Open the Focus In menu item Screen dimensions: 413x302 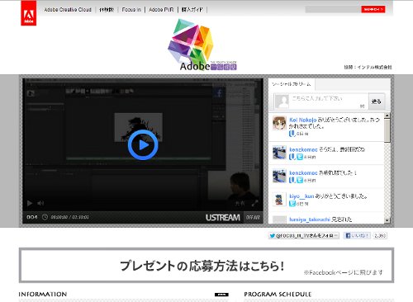click(x=131, y=10)
